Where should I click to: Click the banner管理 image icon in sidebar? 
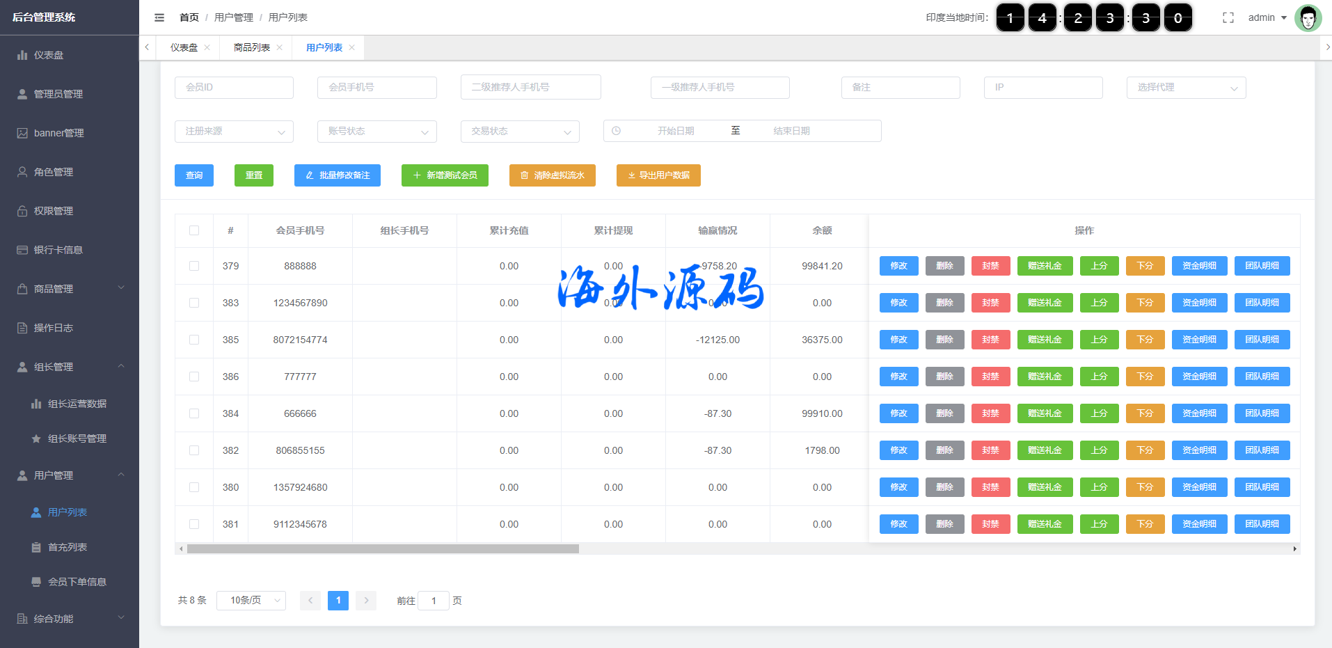pyautogui.click(x=22, y=133)
